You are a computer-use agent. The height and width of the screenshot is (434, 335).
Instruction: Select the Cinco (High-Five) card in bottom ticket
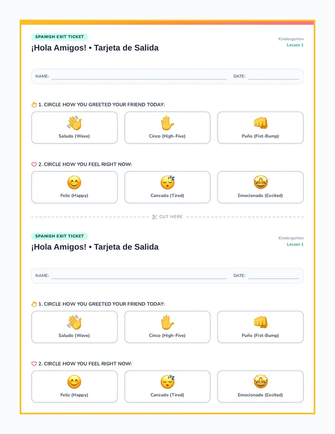(167, 327)
